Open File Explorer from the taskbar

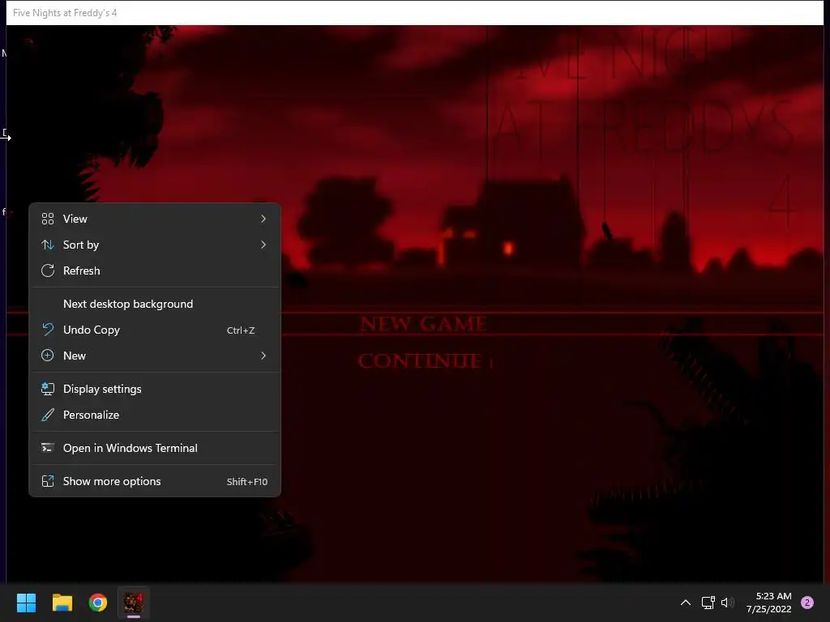pyautogui.click(x=62, y=603)
